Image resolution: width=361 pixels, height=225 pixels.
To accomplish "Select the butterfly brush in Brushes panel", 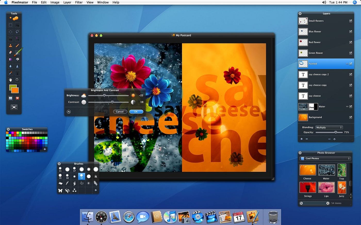I will [60, 190].
